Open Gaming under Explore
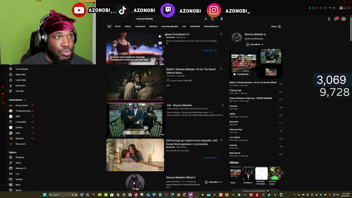Image resolution: width=352 pixels, height=198 pixels. (19, 179)
